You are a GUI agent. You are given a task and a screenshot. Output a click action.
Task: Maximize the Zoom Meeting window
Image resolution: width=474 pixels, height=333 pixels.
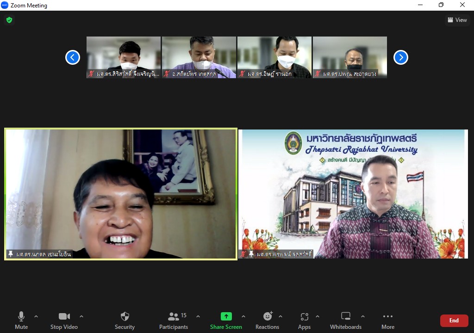(441, 5)
